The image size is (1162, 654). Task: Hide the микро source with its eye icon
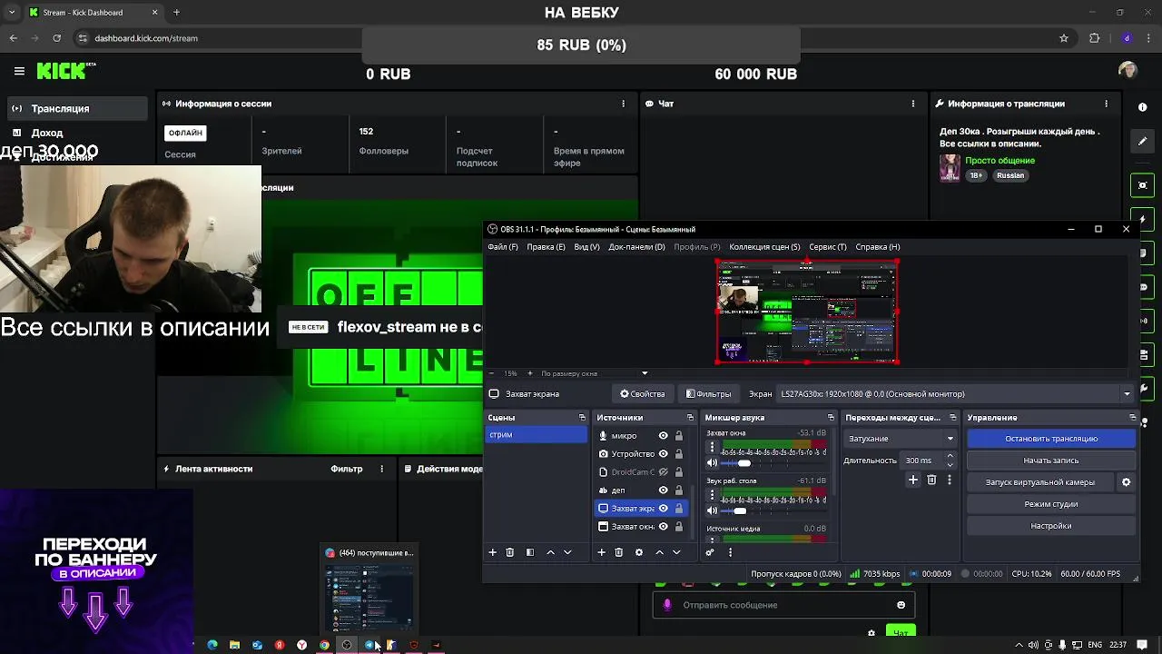pos(664,436)
